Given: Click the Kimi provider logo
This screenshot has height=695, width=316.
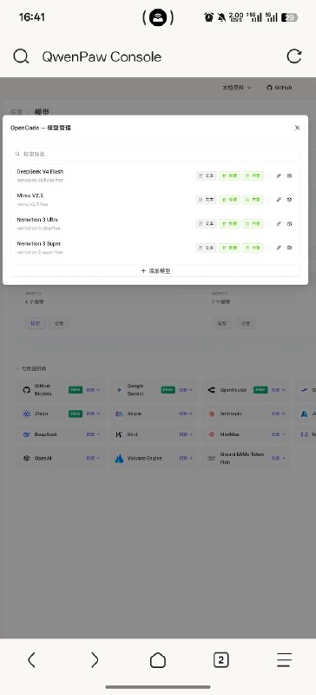Looking at the screenshot, I should [119, 434].
